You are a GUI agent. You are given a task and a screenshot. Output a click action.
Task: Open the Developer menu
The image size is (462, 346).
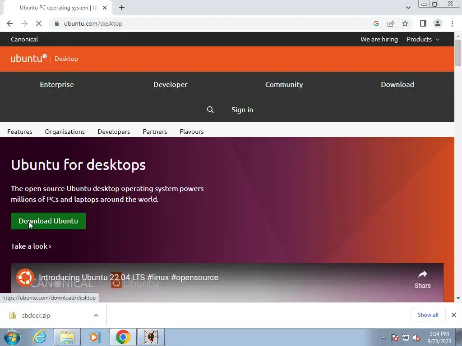click(x=170, y=84)
